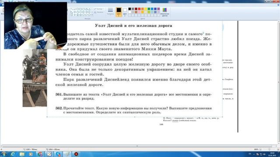Select the Rectangle shape tool
280x157 pixels.
[x=80, y=9]
